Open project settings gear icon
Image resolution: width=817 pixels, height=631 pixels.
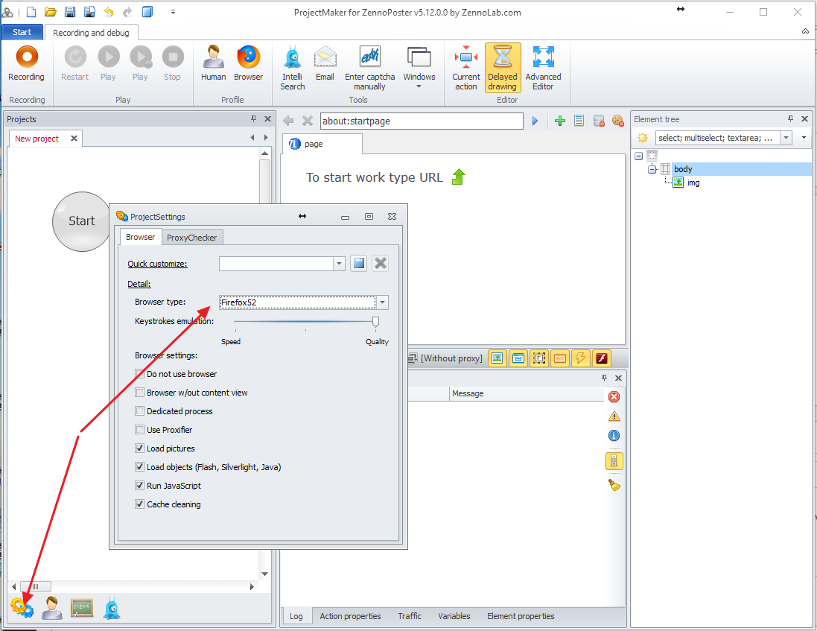22,608
